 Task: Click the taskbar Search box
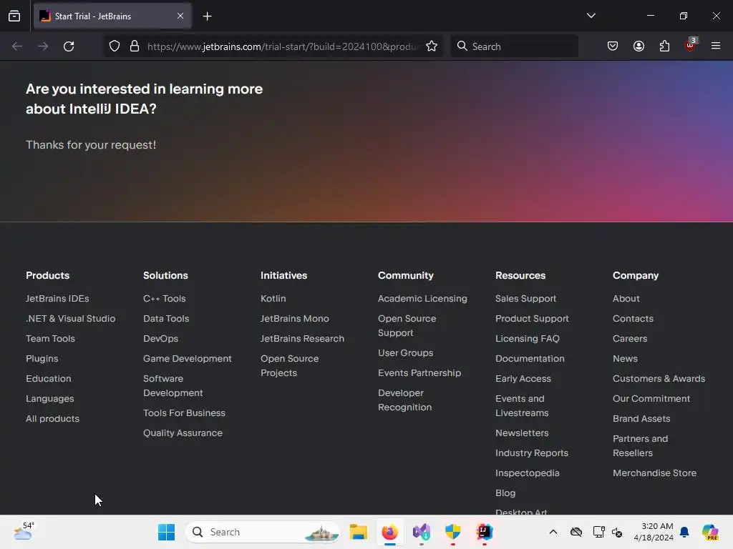click(x=263, y=532)
